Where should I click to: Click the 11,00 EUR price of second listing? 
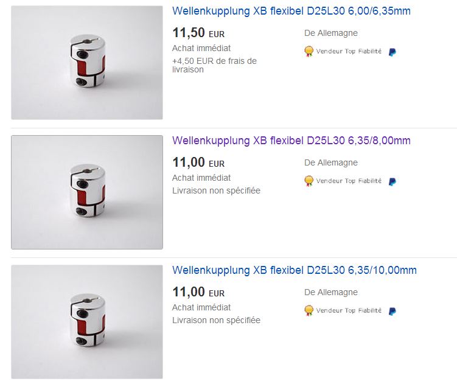(198, 162)
